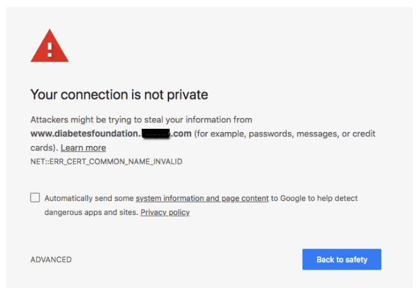Image resolution: width=420 pixels, height=295 pixels.
Task: Click 'Your connection is not private' heading
Action: tap(119, 95)
